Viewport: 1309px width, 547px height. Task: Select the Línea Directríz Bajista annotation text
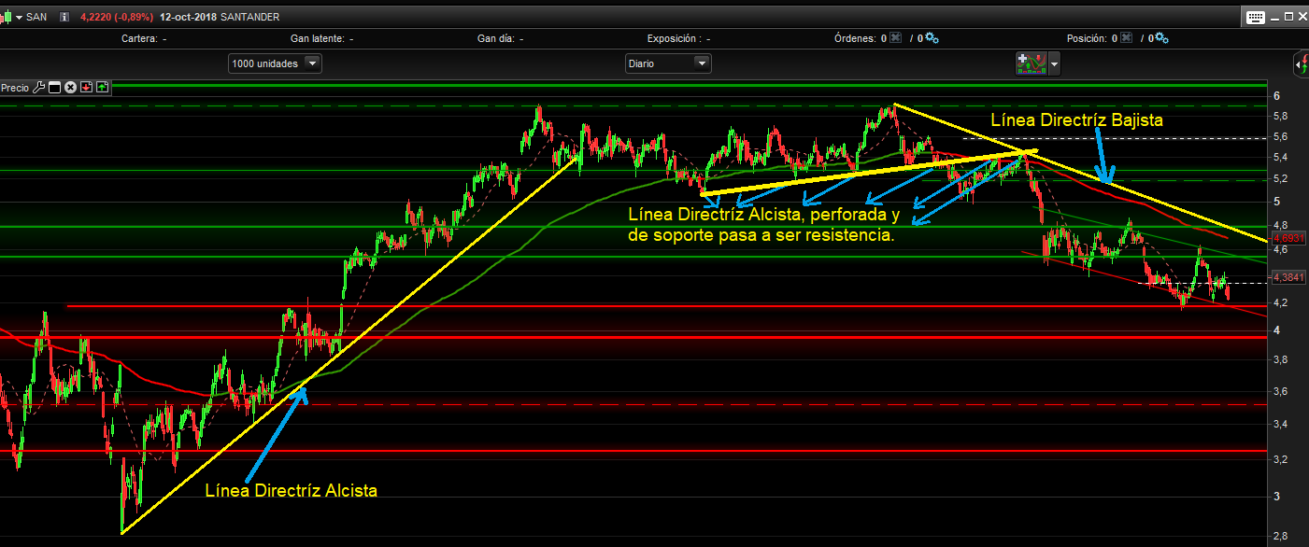(1076, 119)
